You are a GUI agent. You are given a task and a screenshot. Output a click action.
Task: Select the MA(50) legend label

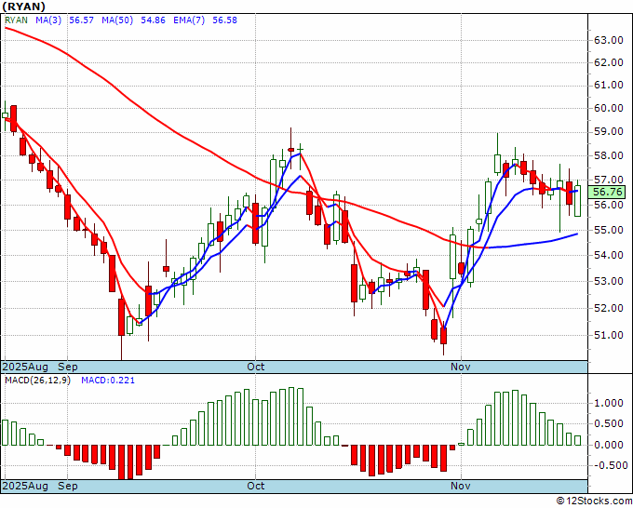click(117, 20)
